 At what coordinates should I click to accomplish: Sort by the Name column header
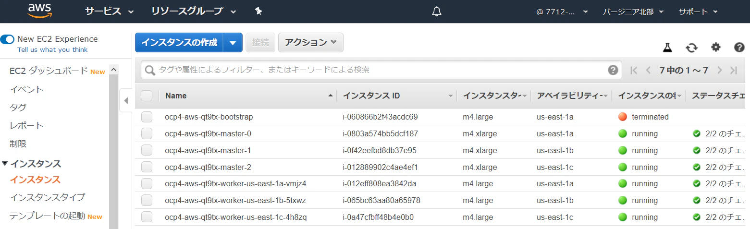tap(248, 96)
